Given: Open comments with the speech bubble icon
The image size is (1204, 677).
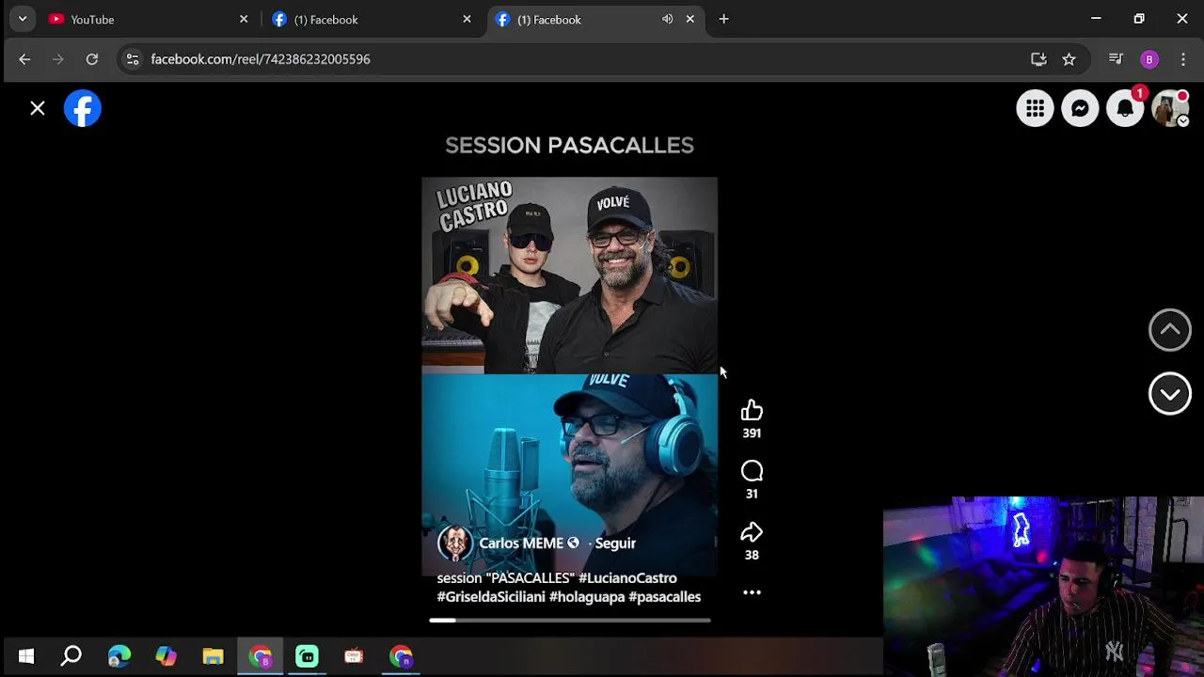Looking at the screenshot, I should [x=752, y=471].
